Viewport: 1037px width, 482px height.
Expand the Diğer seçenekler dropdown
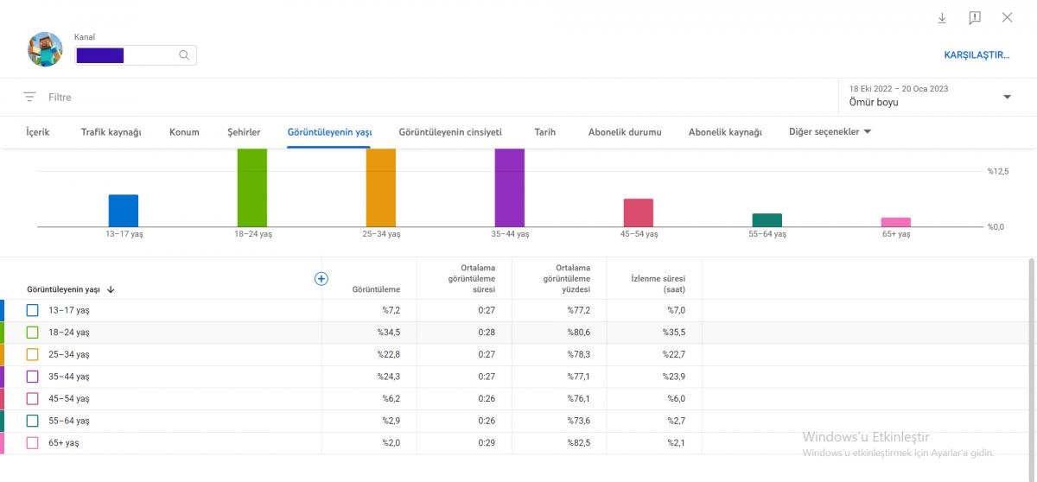[830, 132]
